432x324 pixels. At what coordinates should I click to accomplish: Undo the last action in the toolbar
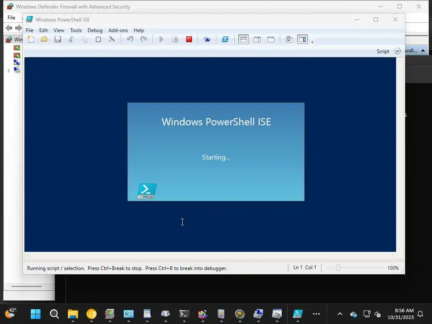130,39
